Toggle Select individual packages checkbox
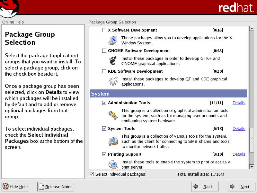 coord(92,174)
